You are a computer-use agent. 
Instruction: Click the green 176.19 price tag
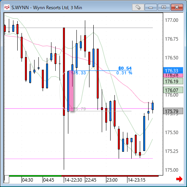(x=173, y=81)
